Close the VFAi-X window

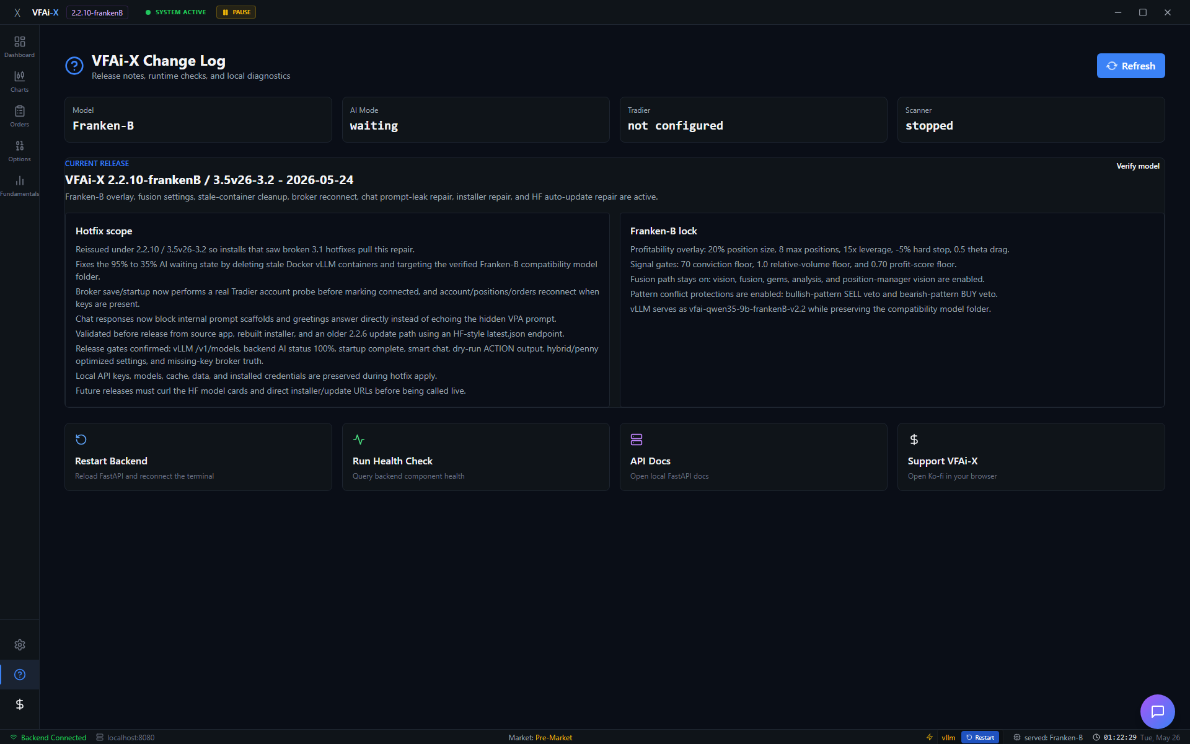point(1168,12)
